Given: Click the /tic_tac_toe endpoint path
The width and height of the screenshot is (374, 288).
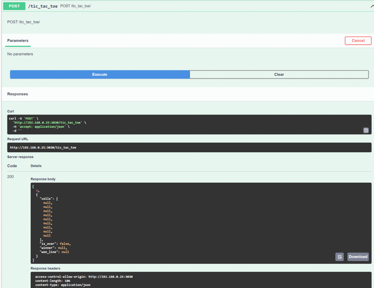Looking at the screenshot, I should click(43, 6).
